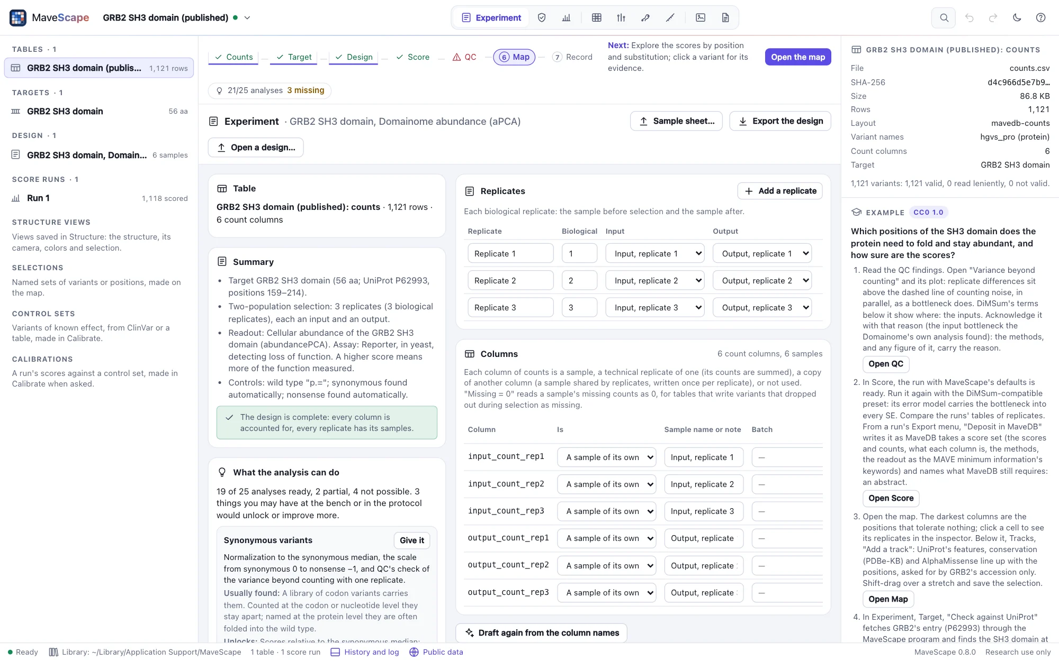
Task: Open Input dropdown for Replicate 3
Action: coord(655,307)
